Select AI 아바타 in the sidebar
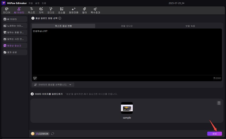Screen dimensions: 226x139 pos(15,19)
